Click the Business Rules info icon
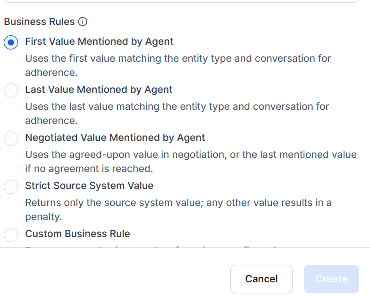The height and width of the screenshot is (296, 370). click(83, 22)
